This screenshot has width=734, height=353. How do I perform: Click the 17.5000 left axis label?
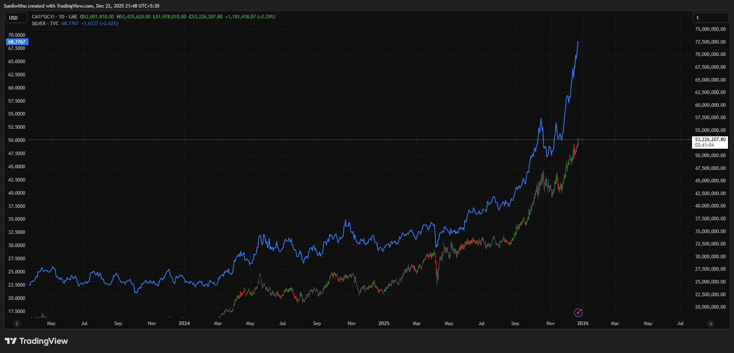point(17,311)
